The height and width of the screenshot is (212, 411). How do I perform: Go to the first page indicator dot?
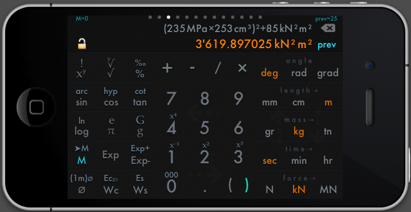(150, 17)
